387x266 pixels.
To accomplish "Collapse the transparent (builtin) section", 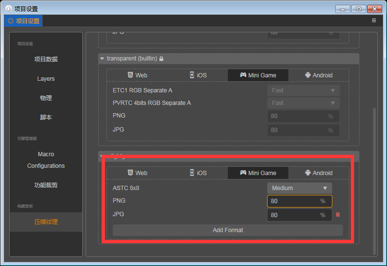I will 102,59.
